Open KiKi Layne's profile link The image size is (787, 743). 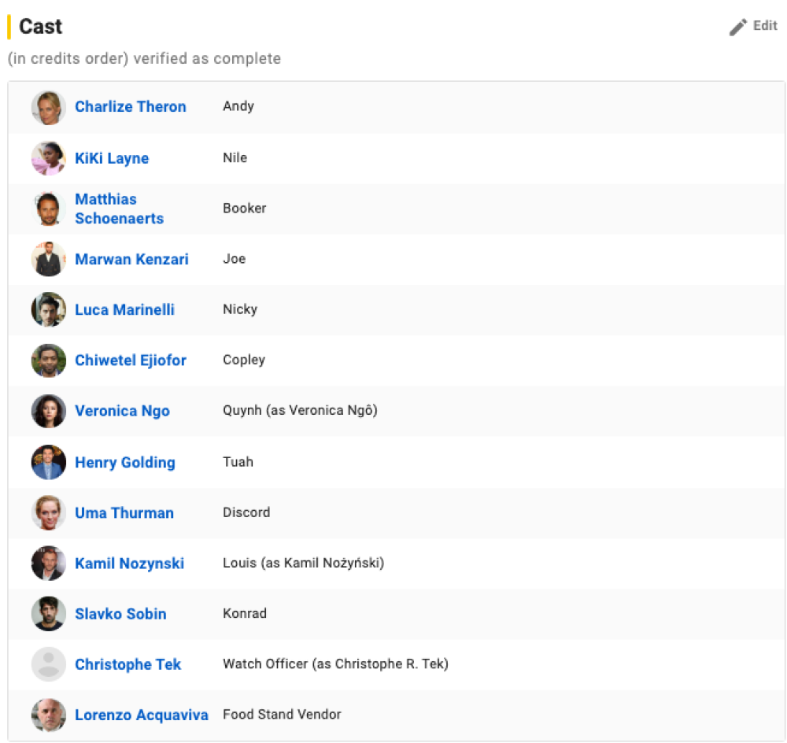[112, 158]
